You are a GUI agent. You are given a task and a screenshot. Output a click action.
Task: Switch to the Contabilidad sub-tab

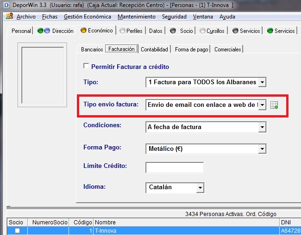click(154, 49)
